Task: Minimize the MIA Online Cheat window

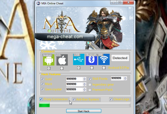Action: tap(113, 2)
